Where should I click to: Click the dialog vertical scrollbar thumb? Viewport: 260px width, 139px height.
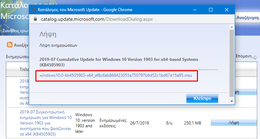coord(232,63)
